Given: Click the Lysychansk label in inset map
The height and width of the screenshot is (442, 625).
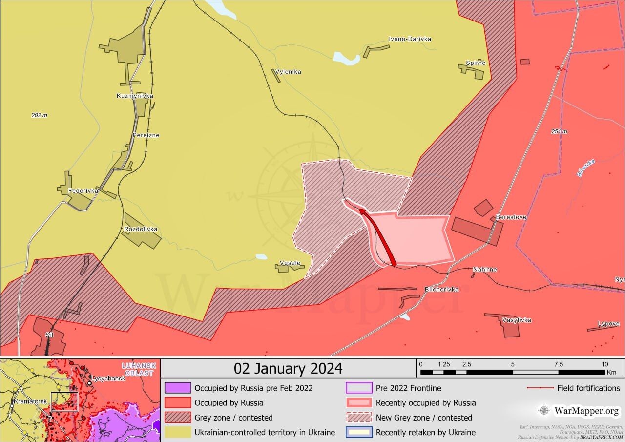Looking at the screenshot, I should coord(108,379).
